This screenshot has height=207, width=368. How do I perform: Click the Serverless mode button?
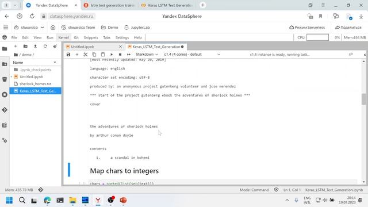(307, 28)
